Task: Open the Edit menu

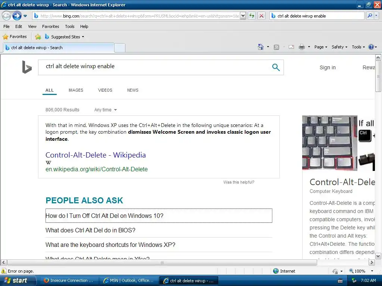Action: [19, 26]
